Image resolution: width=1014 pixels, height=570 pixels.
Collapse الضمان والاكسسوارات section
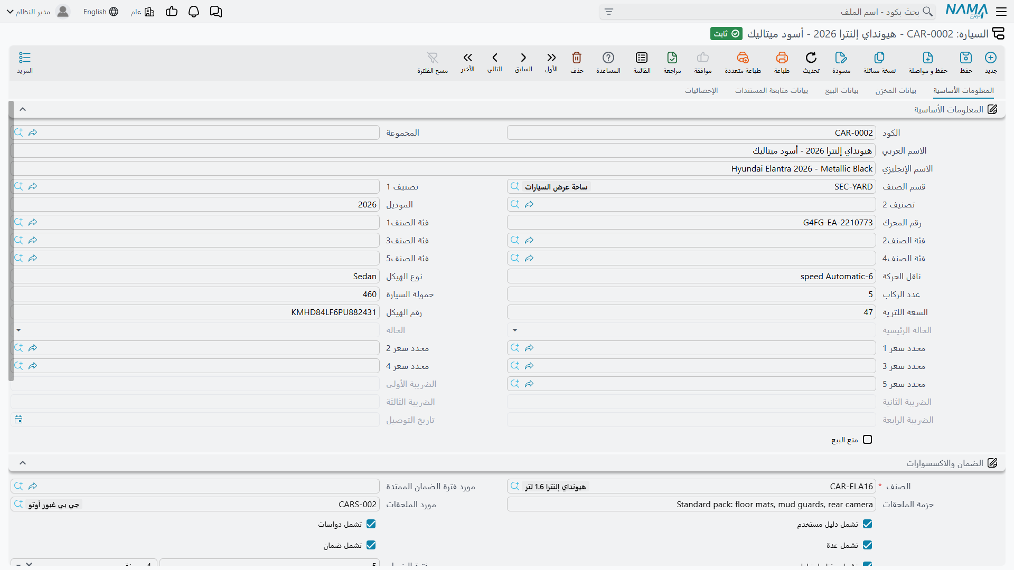tap(23, 463)
